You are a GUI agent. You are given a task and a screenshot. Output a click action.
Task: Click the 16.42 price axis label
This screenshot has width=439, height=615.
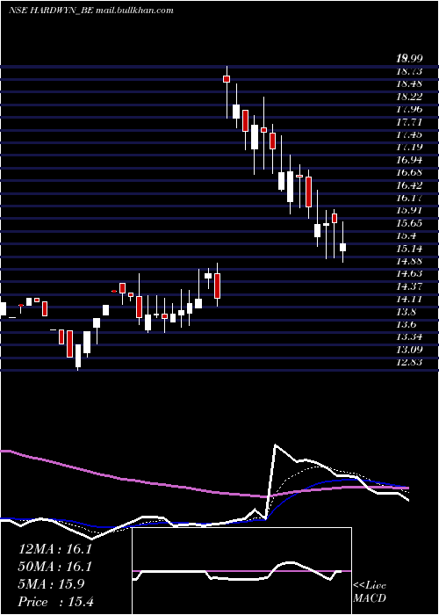click(x=409, y=185)
